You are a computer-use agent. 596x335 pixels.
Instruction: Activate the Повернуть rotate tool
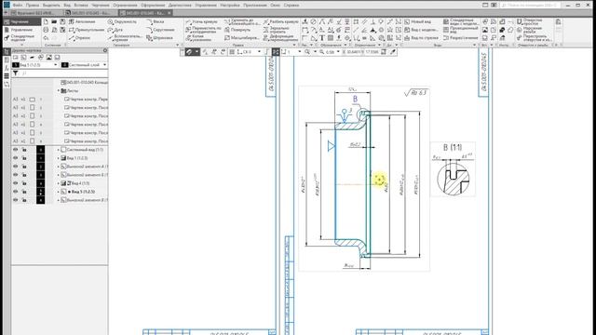pos(237,30)
